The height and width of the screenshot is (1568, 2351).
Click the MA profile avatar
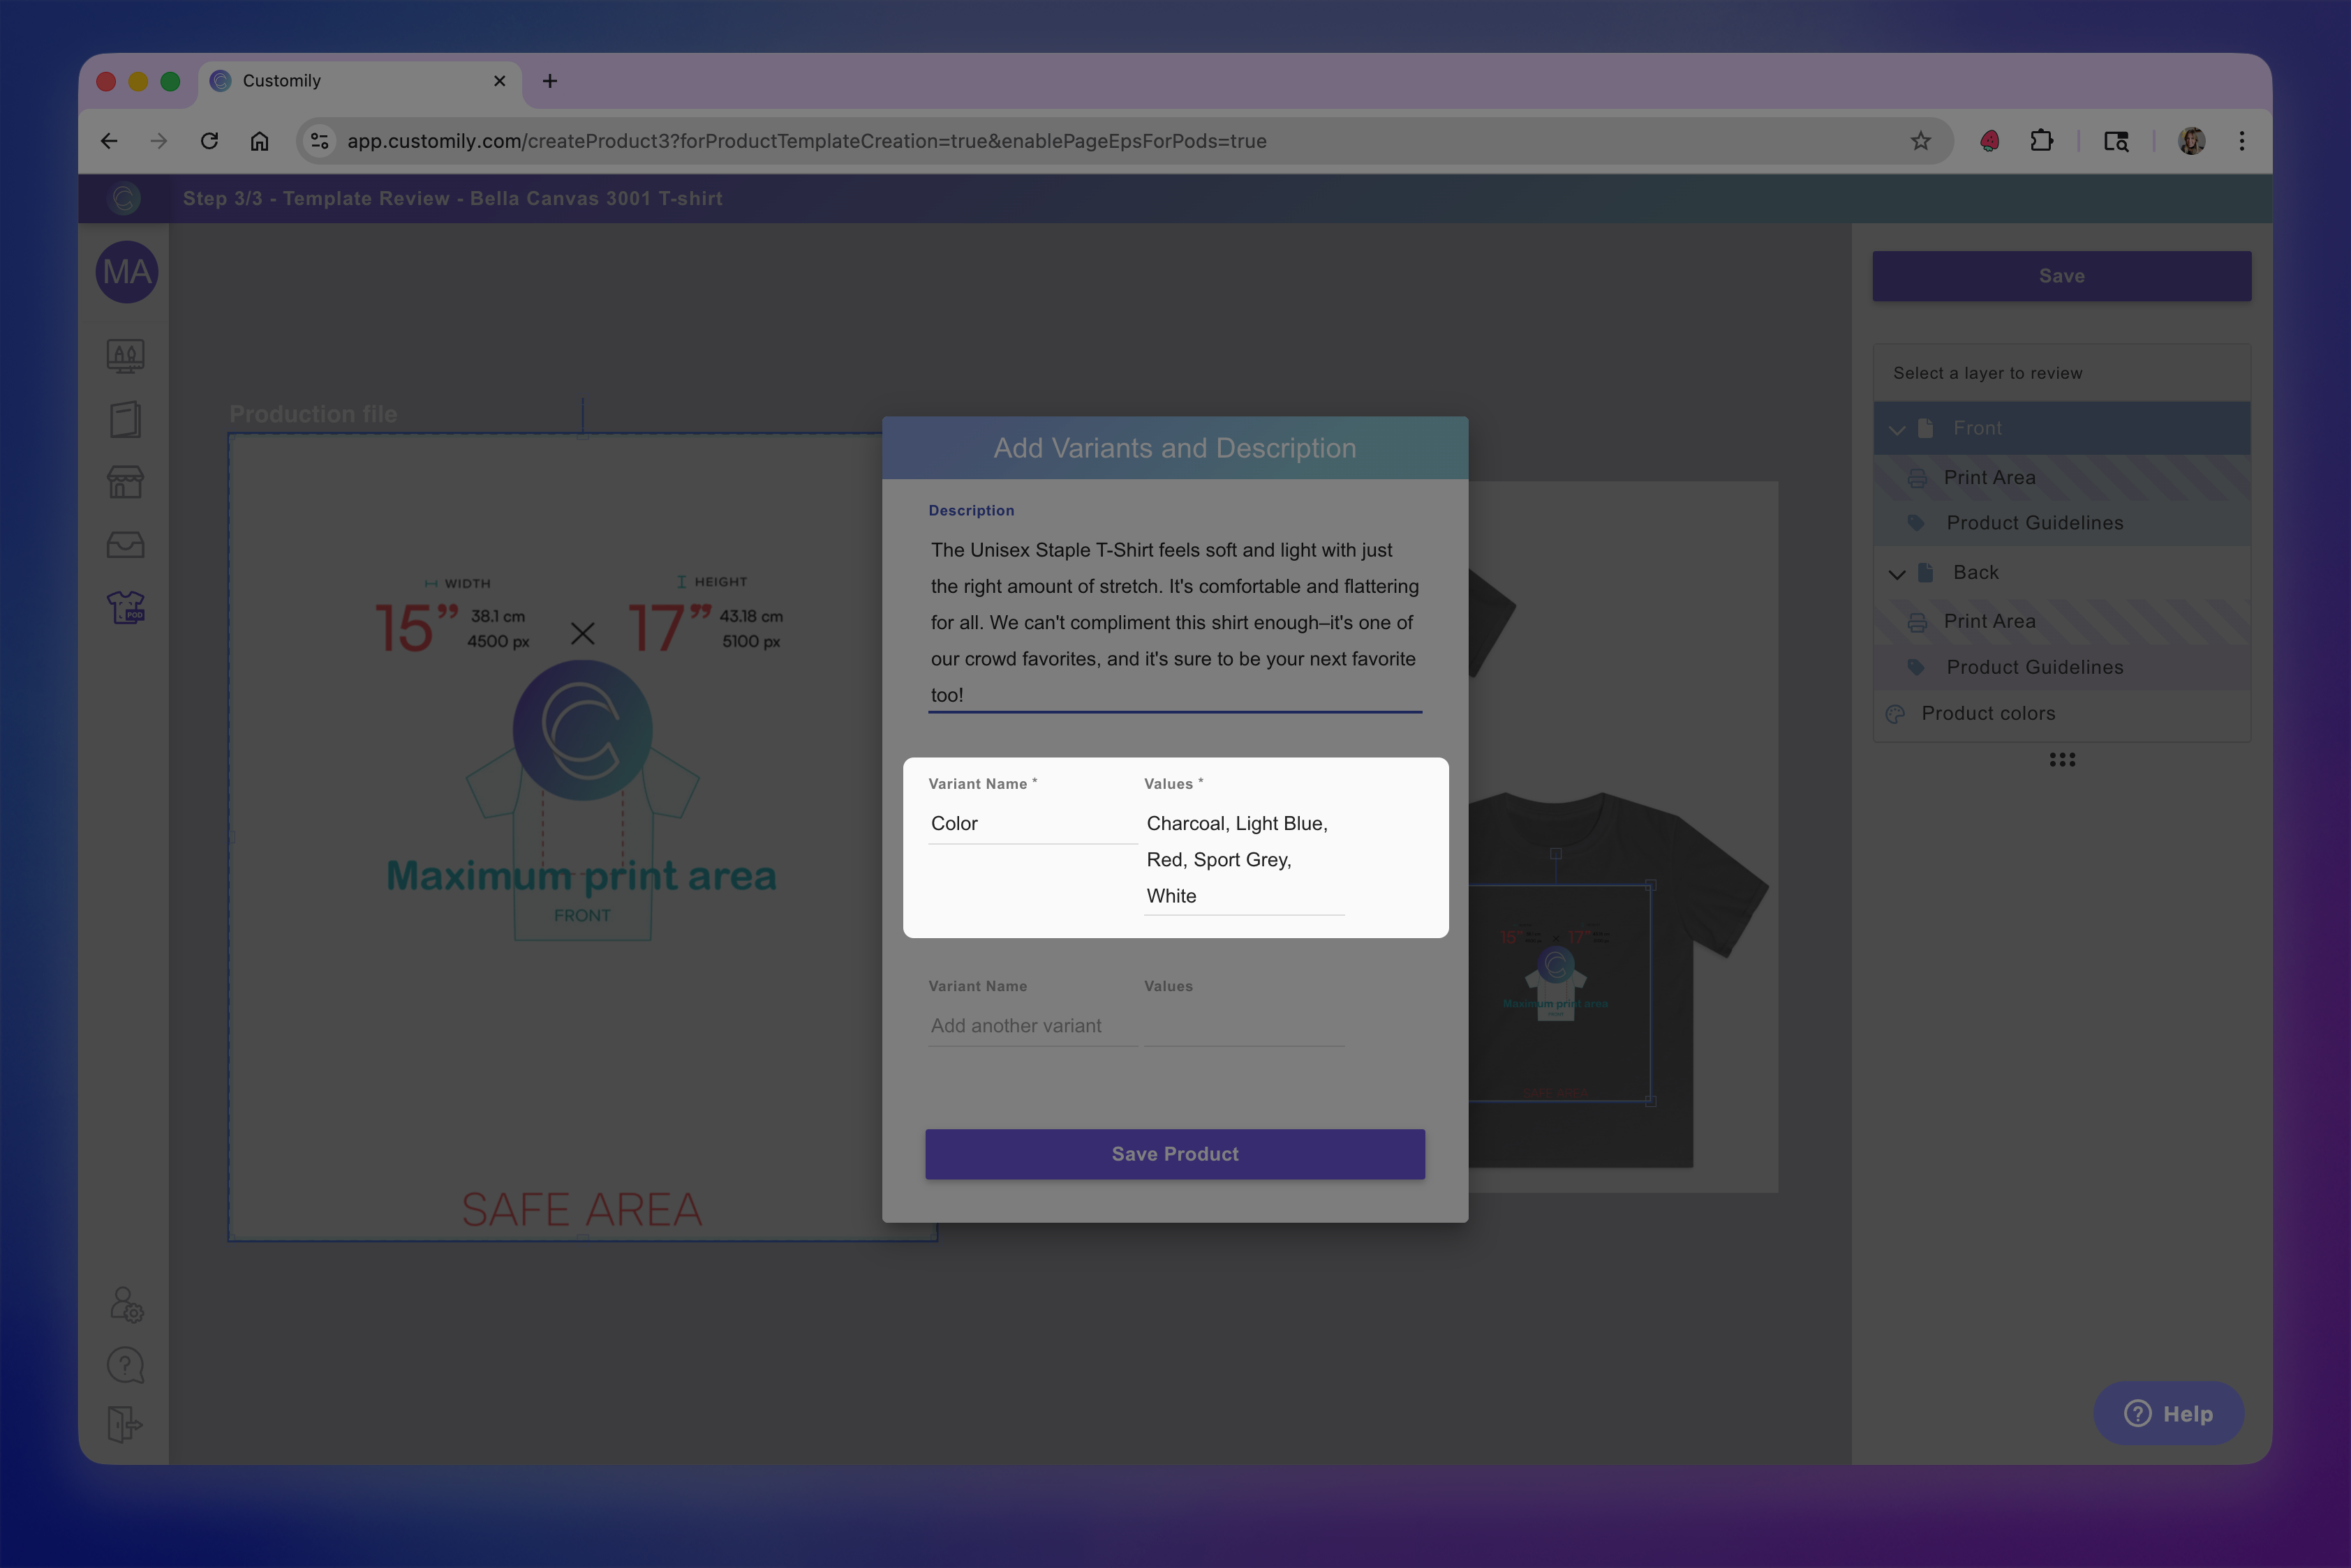pos(127,272)
